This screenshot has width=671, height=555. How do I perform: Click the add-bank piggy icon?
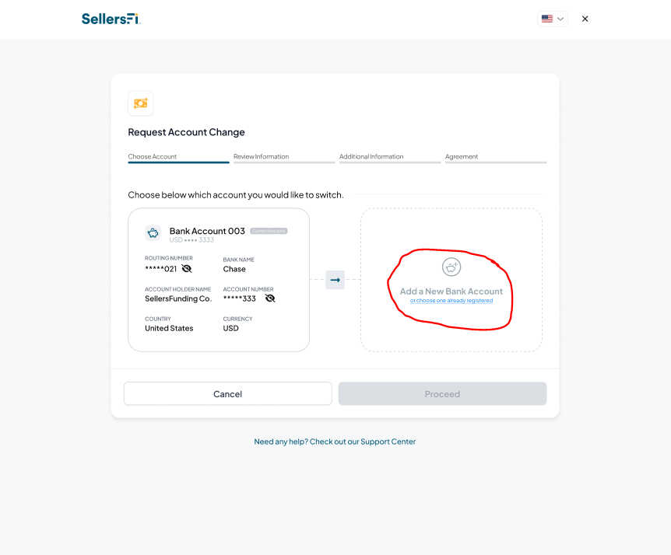451,267
